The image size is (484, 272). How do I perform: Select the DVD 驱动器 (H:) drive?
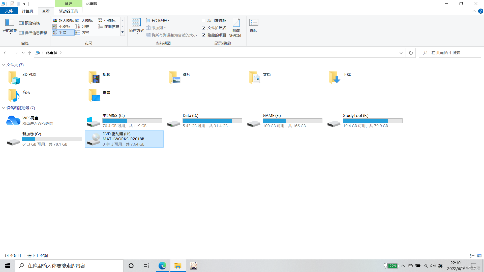(x=124, y=139)
